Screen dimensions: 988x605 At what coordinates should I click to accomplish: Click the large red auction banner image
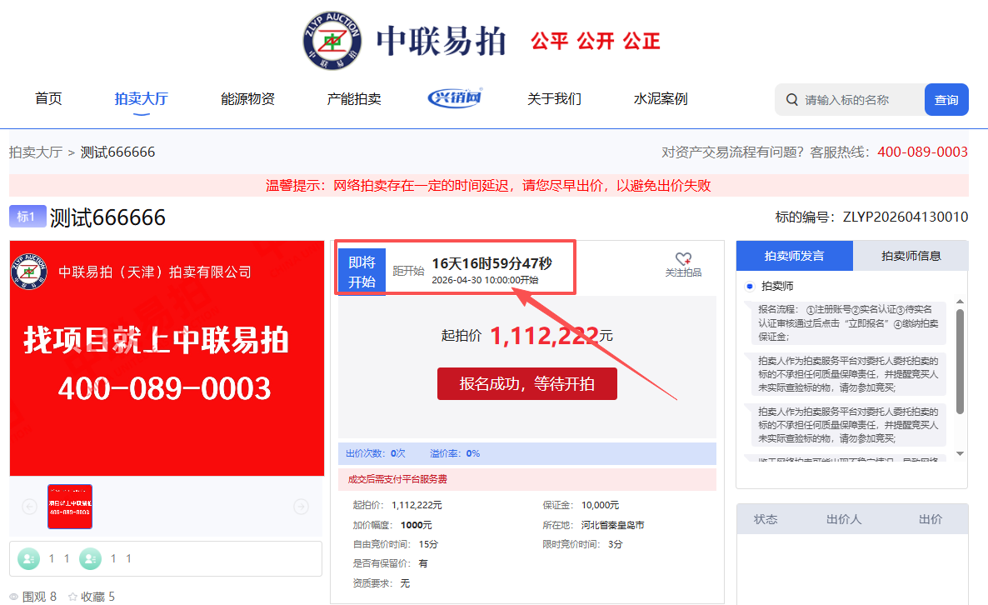tap(167, 358)
